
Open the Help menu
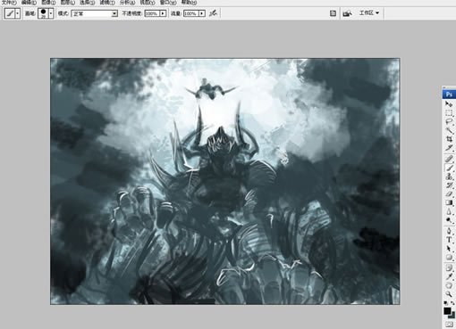(189, 3)
